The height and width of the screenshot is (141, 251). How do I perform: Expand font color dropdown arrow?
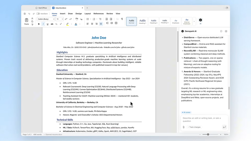[x=80, y=24]
